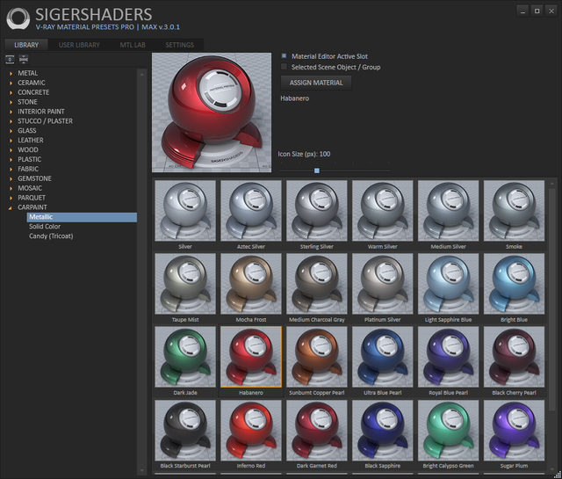Click the large Habanero material preview

[x=212, y=112]
